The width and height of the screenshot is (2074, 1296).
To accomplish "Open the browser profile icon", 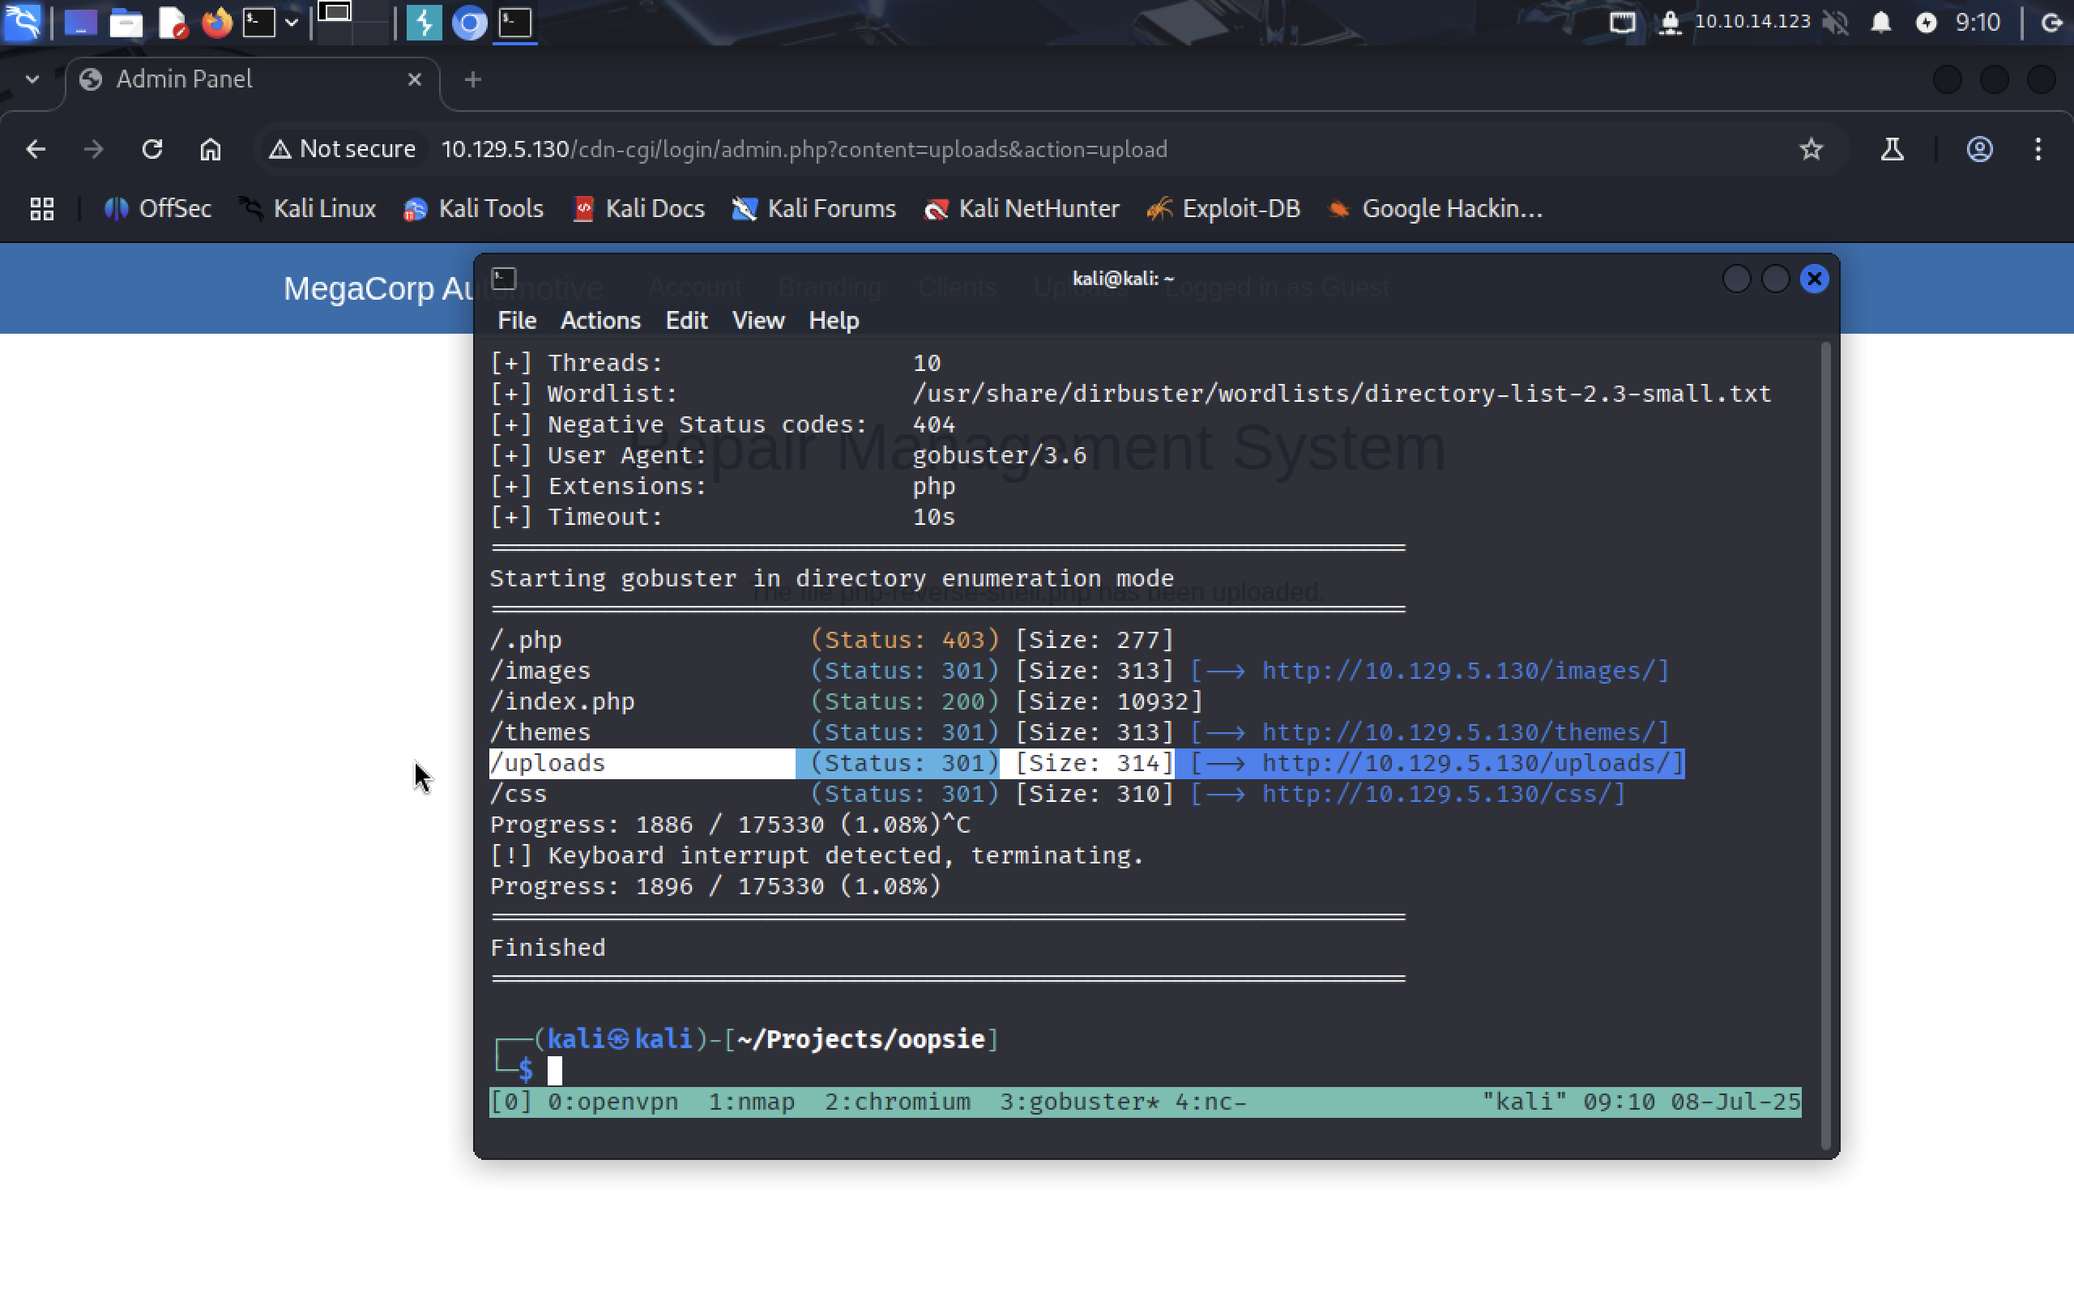I will tap(1979, 149).
